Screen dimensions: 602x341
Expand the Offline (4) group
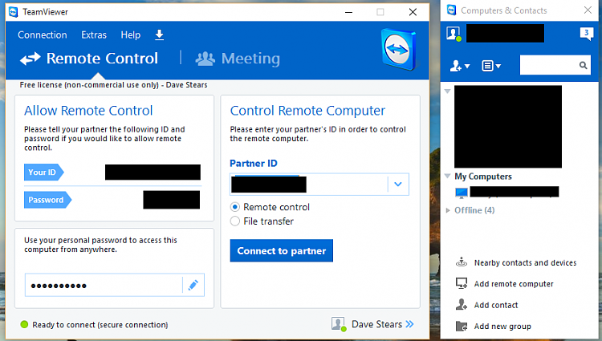click(x=447, y=210)
